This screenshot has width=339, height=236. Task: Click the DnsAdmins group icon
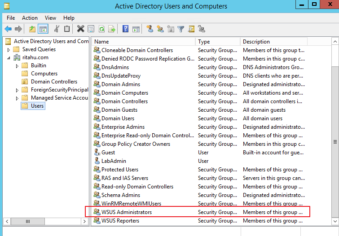[x=97, y=67]
